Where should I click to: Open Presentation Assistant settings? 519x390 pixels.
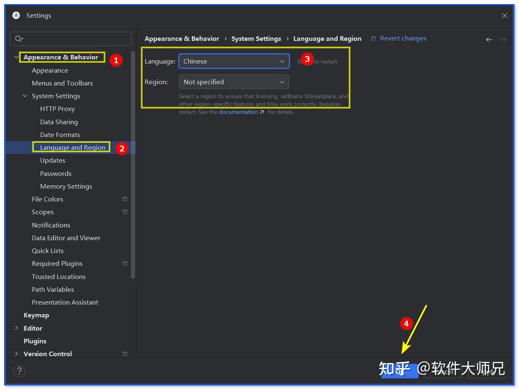click(x=65, y=303)
